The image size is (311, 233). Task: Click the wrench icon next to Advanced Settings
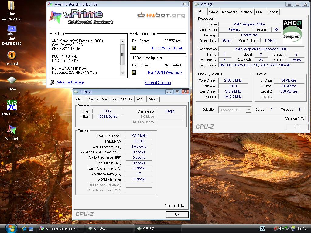52,83
